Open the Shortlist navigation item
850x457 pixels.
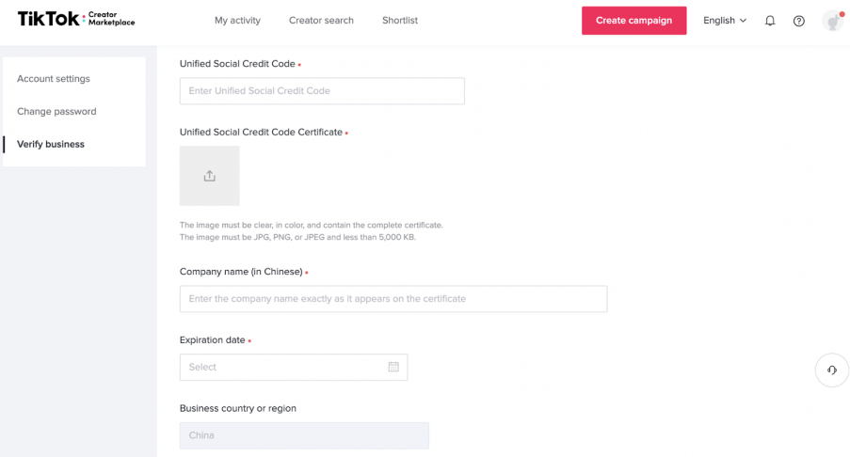point(400,21)
